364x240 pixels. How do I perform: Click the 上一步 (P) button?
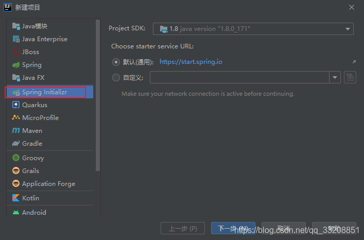[183, 228]
